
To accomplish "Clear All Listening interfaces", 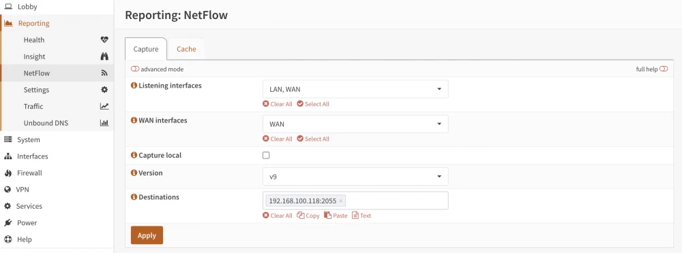I will coord(278,104).
